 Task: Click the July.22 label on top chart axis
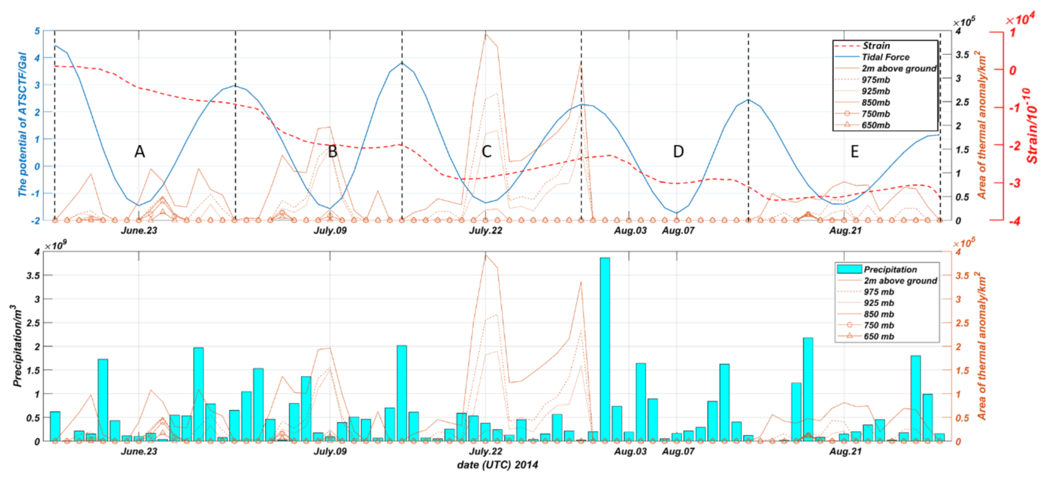[x=485, y=230]
